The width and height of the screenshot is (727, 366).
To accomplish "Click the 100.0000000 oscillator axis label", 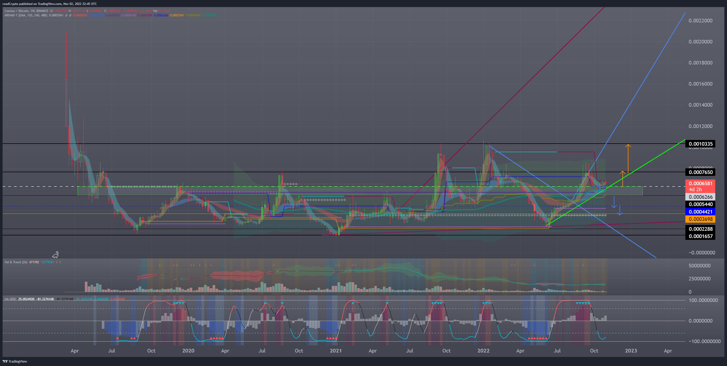I will pos(703,300).
